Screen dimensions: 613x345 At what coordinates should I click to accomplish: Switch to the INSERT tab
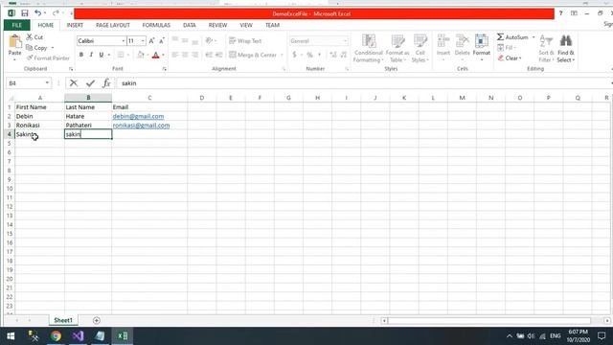pyautogui.click(x=75, y=25)
